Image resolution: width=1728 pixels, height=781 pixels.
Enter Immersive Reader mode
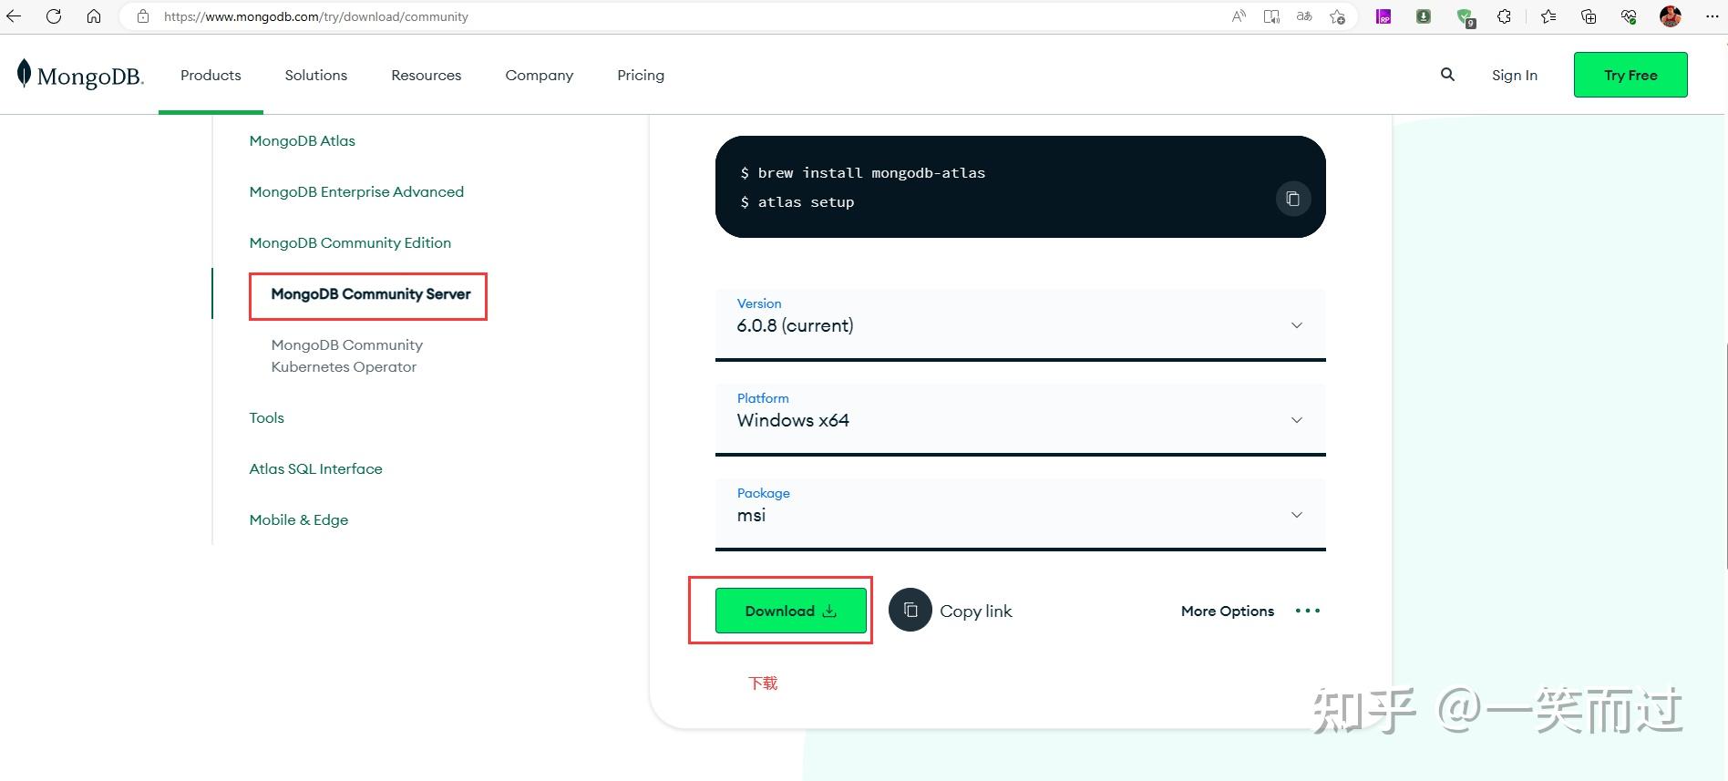click(x=1271, y=16)
